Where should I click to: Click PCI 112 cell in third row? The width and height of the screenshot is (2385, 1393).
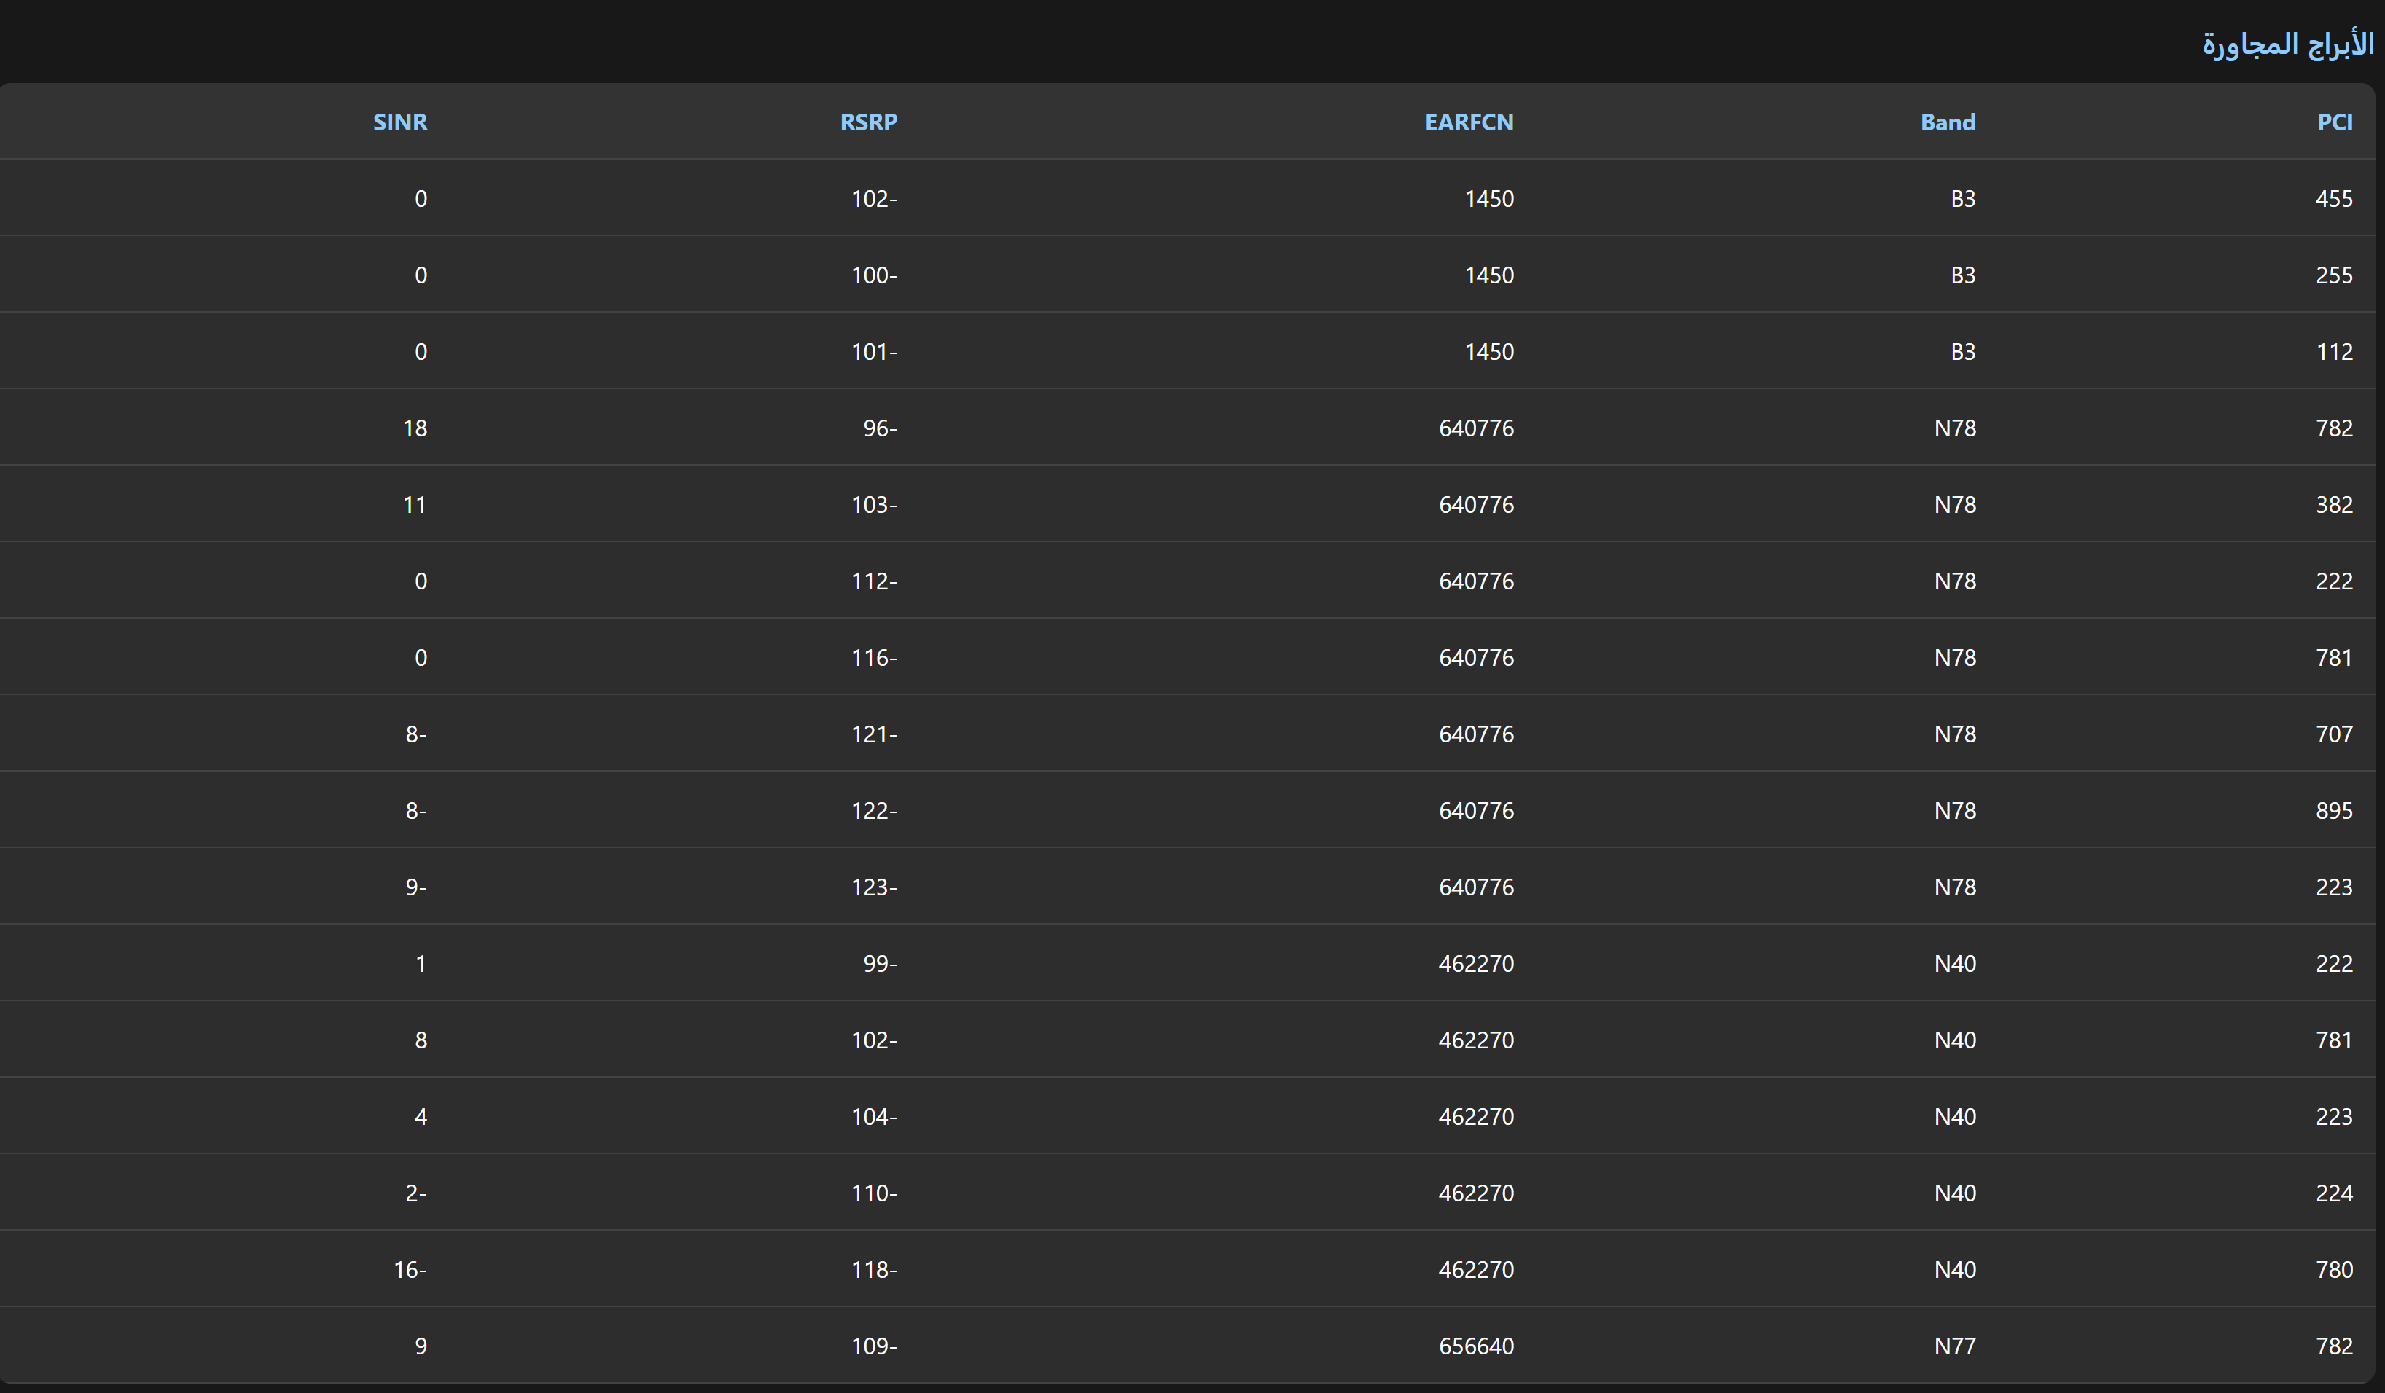pyautogui.click(x=2334, y=352)
